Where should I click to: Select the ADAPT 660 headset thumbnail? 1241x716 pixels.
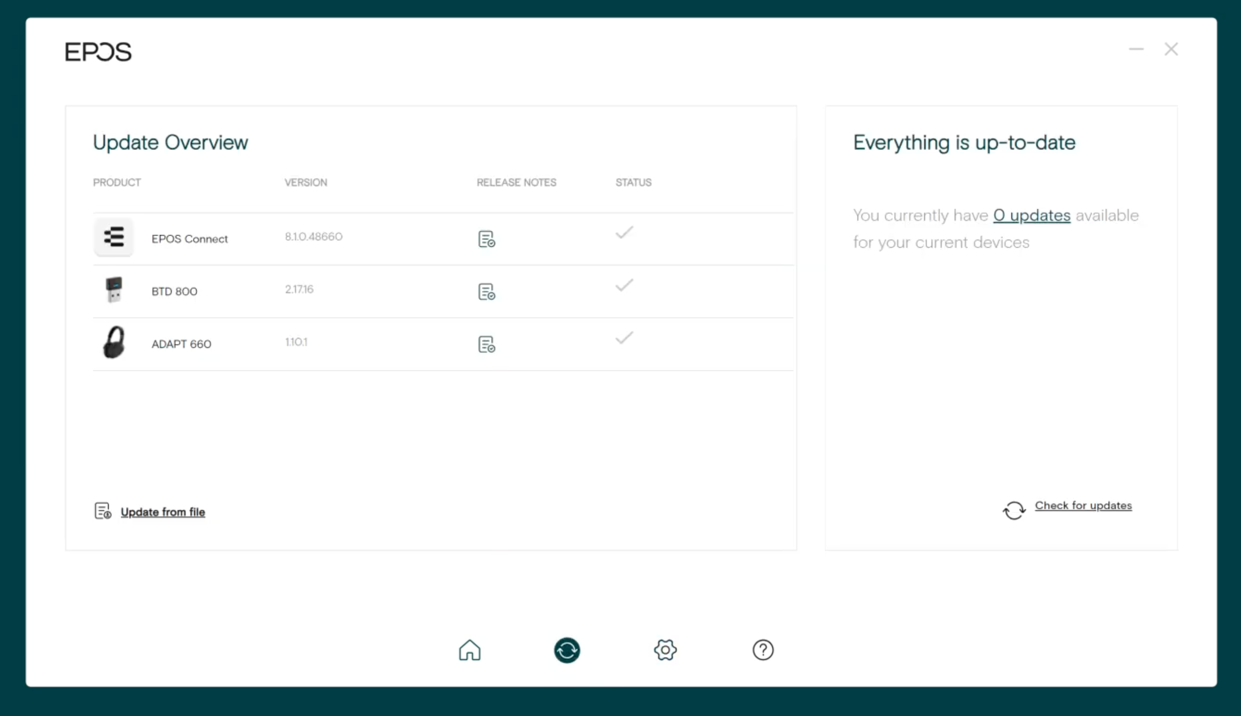coord(113,343)
